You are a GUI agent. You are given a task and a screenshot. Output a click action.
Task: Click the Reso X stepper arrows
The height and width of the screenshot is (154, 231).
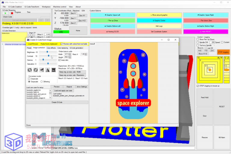tap(86, 54)
